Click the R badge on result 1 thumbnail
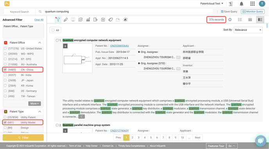 coord(65,46)
